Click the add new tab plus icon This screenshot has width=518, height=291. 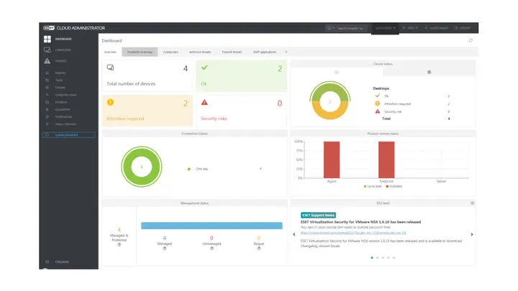pyautogui.click(x=286, y=52)
